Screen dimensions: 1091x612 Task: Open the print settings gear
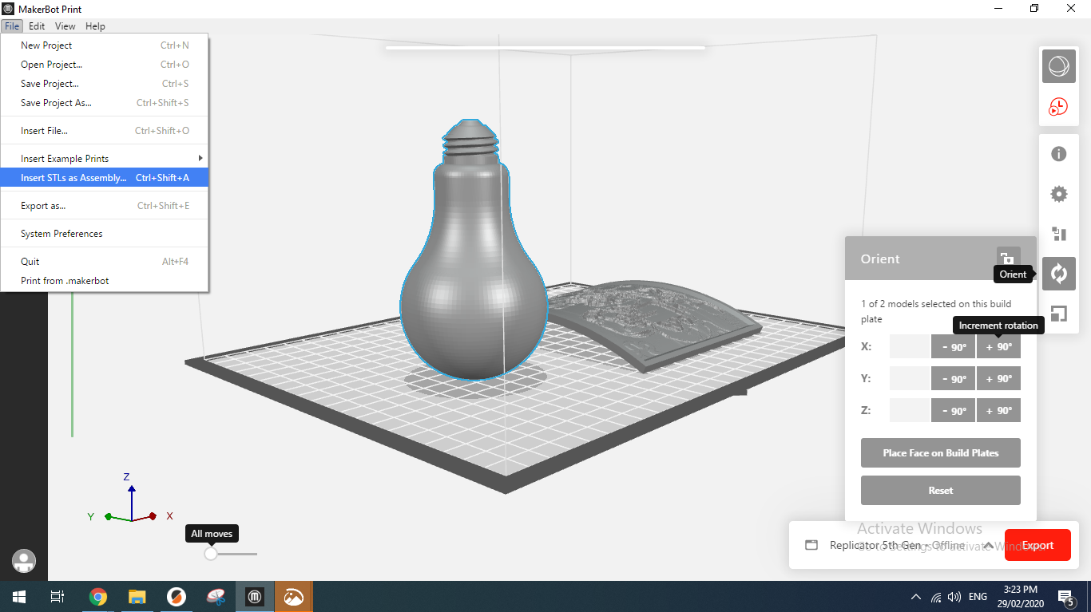pyautogui.click(x=1059, y=194)
